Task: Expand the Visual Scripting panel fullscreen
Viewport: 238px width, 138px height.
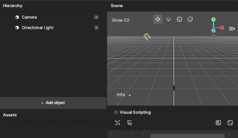Action: (x=230, y=123)
